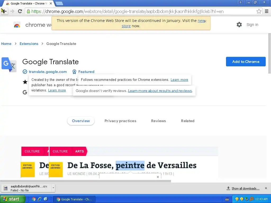Screen dimensions: 271x203
Task: Click Sign in
Action: (252, 25)
